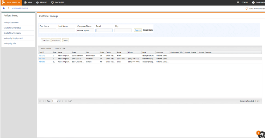Open the Recent menu
This screenshot has width=265, height=138.
click(x=41, y=2)
